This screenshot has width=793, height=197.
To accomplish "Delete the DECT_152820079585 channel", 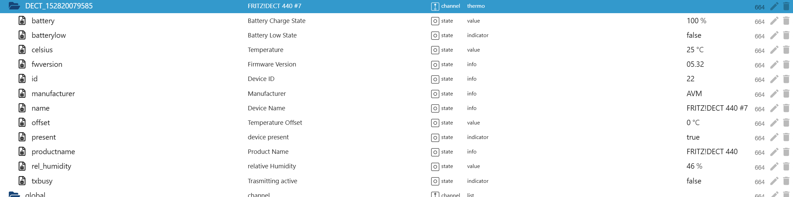I will coord(786,6).
